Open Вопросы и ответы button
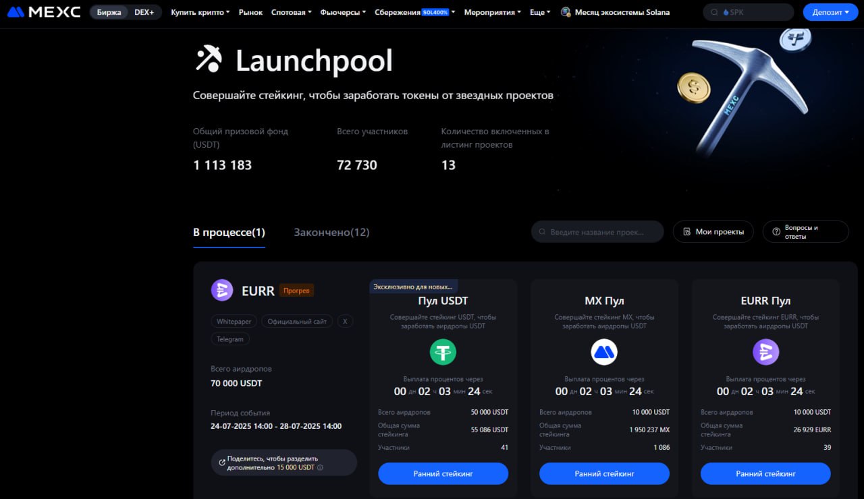Image resolution: width=864 pixels, height=499 pixels. (806, 231)
